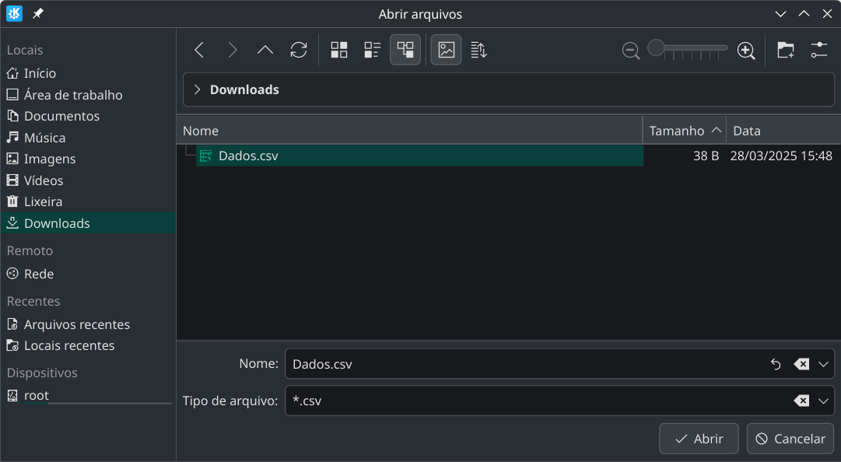The image size is (841, 462).
Task: Open the Tipo de arquivo dropdown
Action: pyautogui.click(x=824, y=401)
